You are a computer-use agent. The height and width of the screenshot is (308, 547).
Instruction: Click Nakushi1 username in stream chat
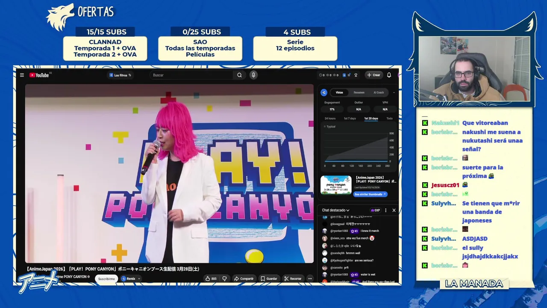pos(445,123)
